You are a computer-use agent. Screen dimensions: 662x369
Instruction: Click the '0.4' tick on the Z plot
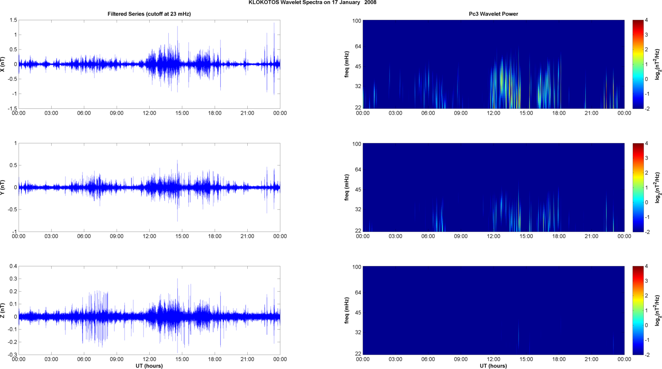point(13,266)
